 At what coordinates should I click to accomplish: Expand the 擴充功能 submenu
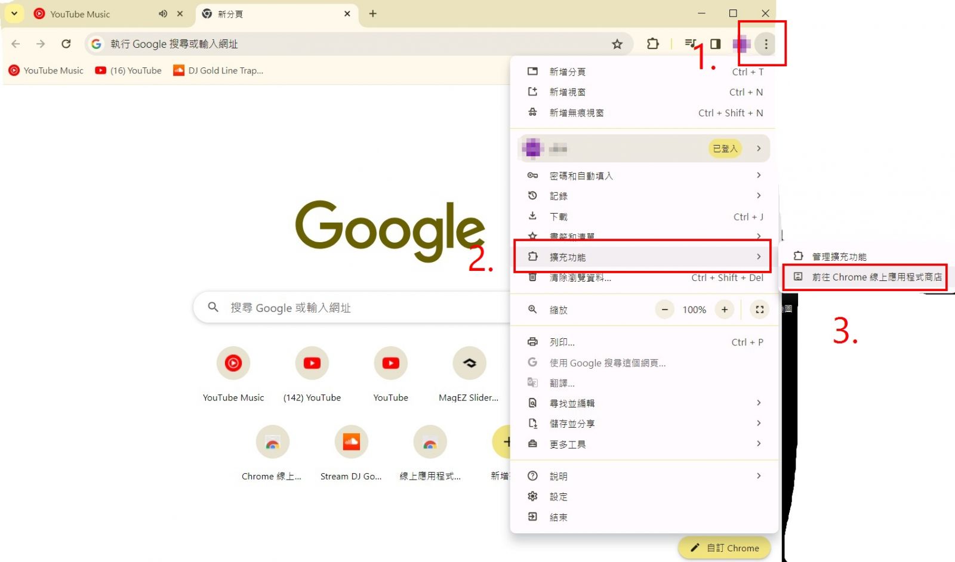642,257
